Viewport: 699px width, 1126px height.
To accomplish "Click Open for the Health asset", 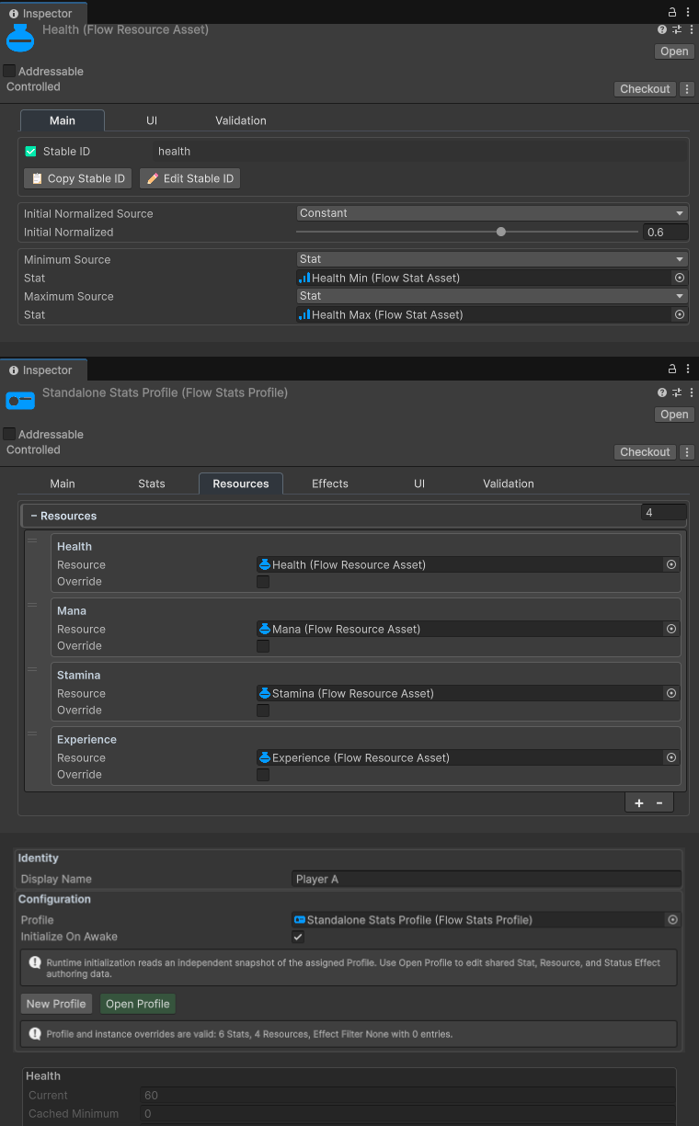I will pyautogui.click(x=674, y=51).
